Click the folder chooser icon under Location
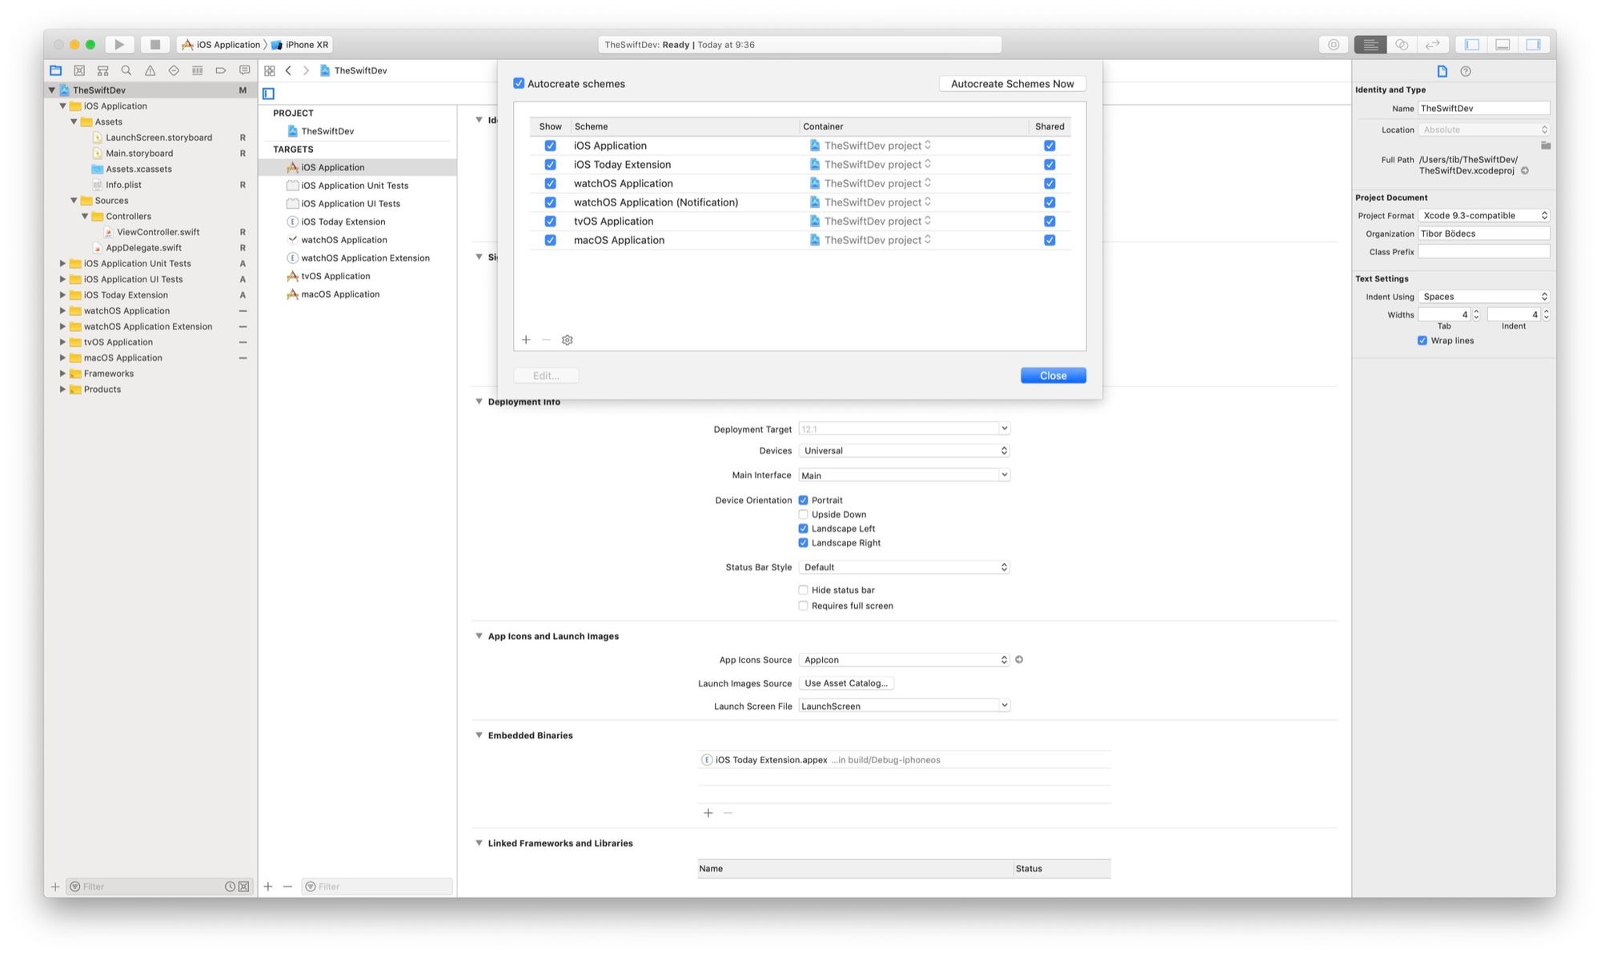This screenshot has height=956, width=1601. (x=1546, y=146)
